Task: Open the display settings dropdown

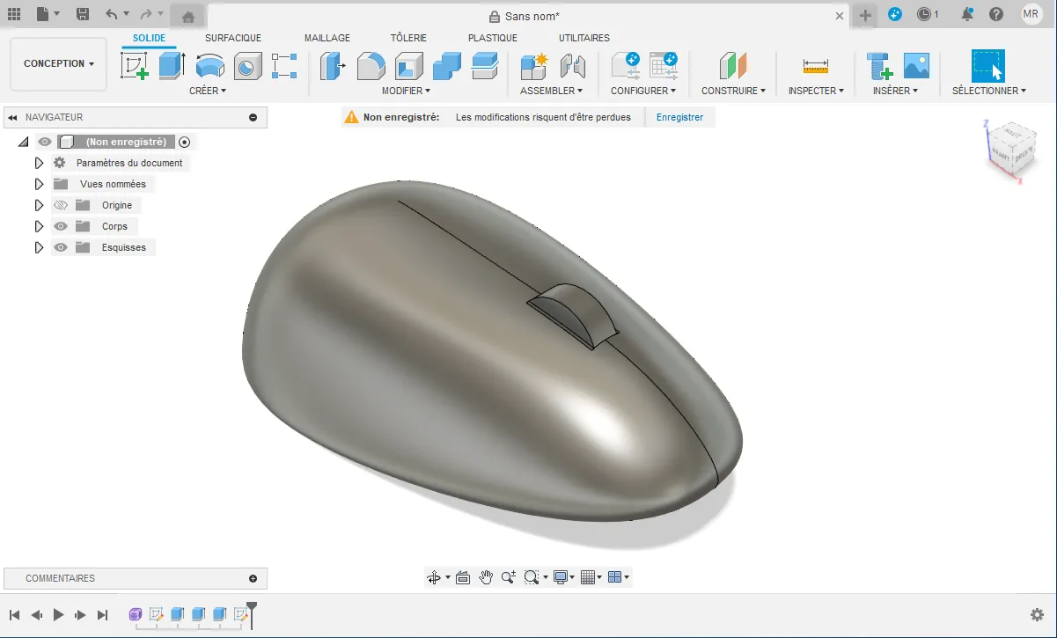Action: [x=563, y=577]
